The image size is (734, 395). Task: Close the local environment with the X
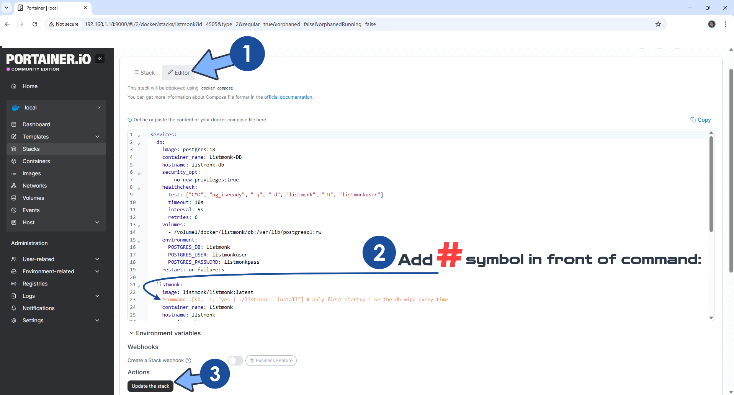point(99,108)
